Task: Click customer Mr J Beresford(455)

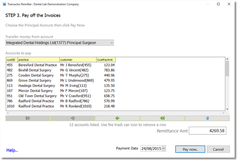Action: (76, 65)
